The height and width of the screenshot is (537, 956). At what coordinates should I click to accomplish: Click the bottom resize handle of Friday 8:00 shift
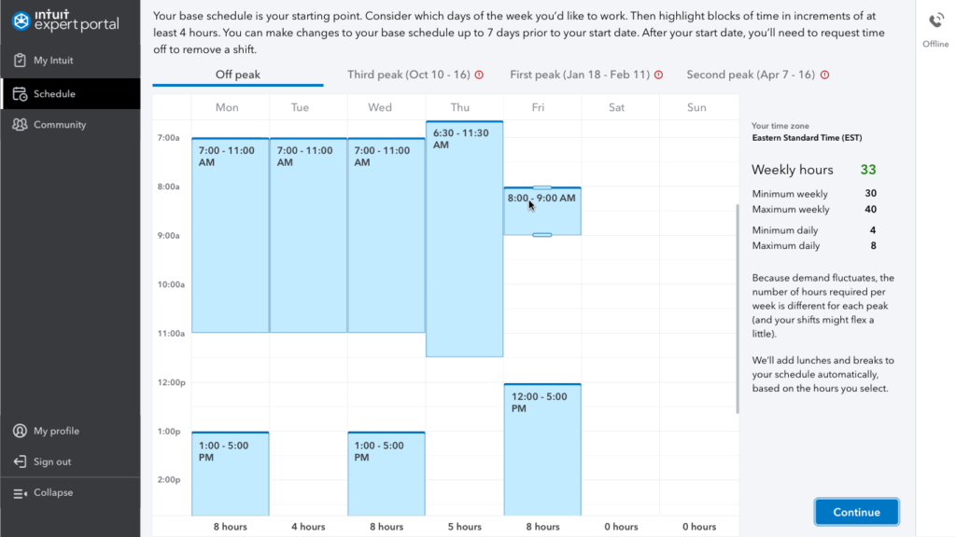coord(541,235)
